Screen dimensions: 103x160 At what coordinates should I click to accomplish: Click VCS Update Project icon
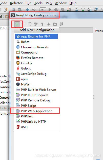(x=77, y=9)
